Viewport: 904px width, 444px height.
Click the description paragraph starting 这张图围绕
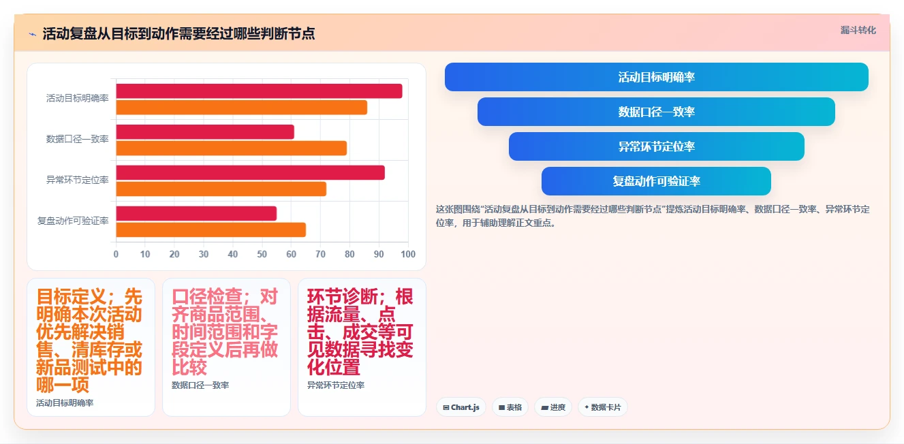[x=653, y=216]
